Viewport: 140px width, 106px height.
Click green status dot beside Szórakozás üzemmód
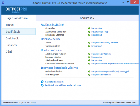89,35
